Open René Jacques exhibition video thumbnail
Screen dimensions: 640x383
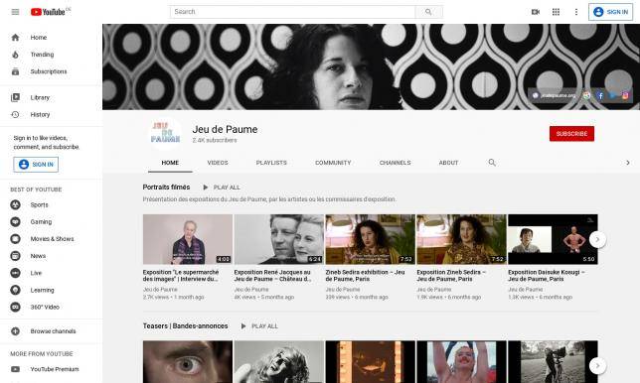coord(279,239)
